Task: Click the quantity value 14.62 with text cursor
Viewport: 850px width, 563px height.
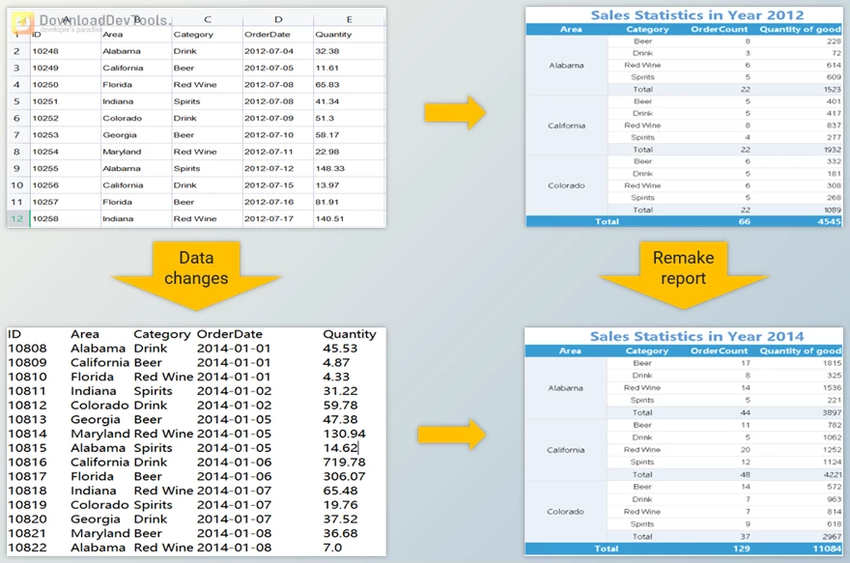Action: 340,447
